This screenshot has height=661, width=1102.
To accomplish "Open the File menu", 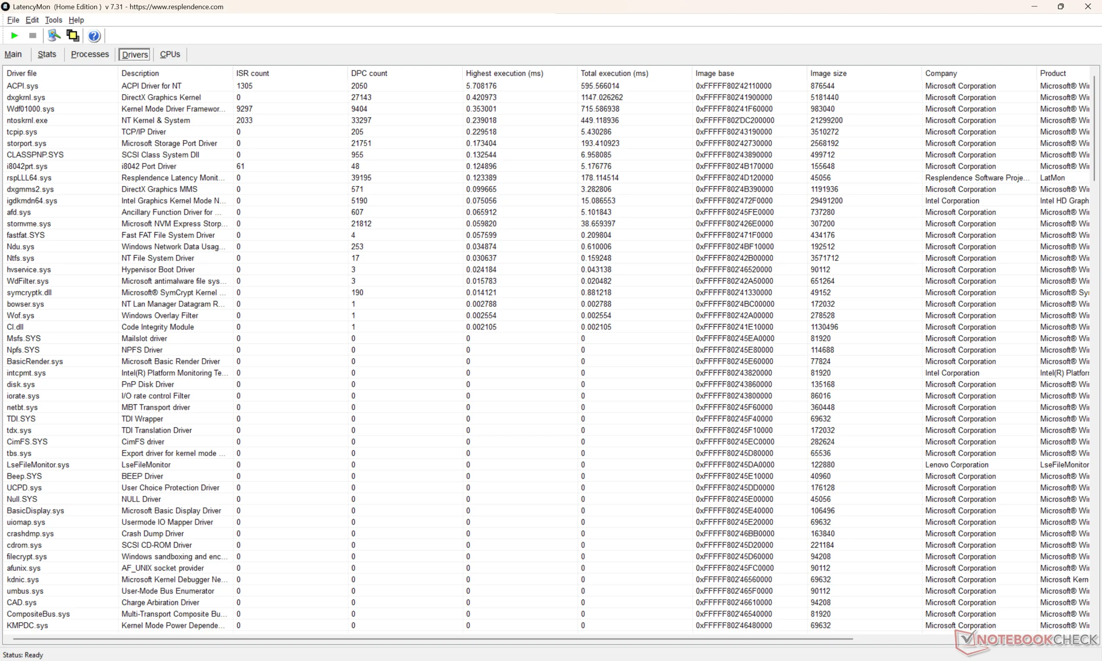I will pos(13,20).
